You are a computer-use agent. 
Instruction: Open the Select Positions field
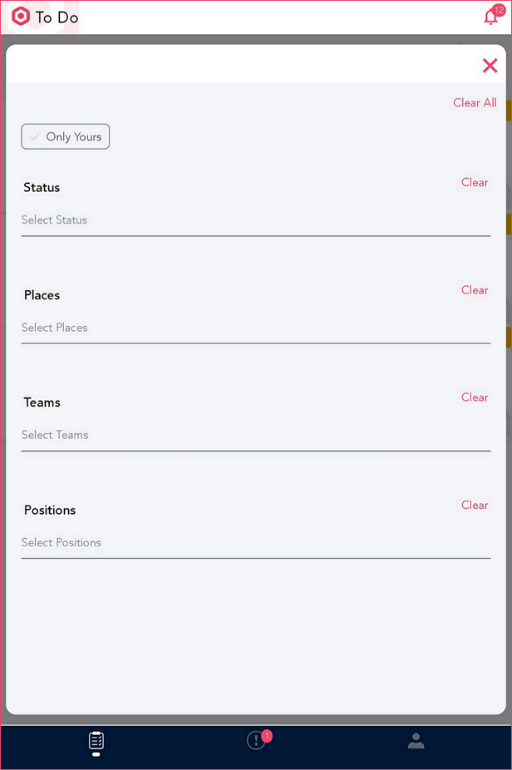(256, 543)
